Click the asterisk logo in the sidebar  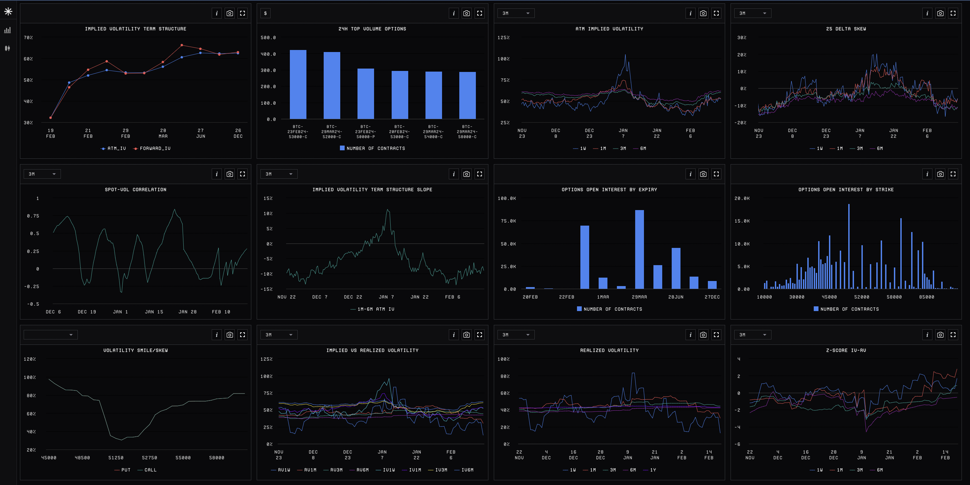(x=8, y=12)
